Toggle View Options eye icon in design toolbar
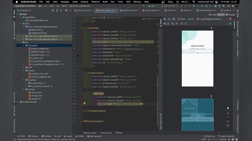This screenshot has width=252, height=141. coord(165,23)
